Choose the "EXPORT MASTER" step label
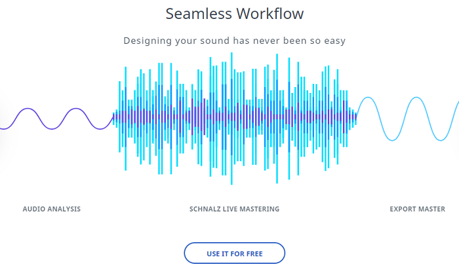The width and height of the screenshot is (459, 273). coord(417,209)
